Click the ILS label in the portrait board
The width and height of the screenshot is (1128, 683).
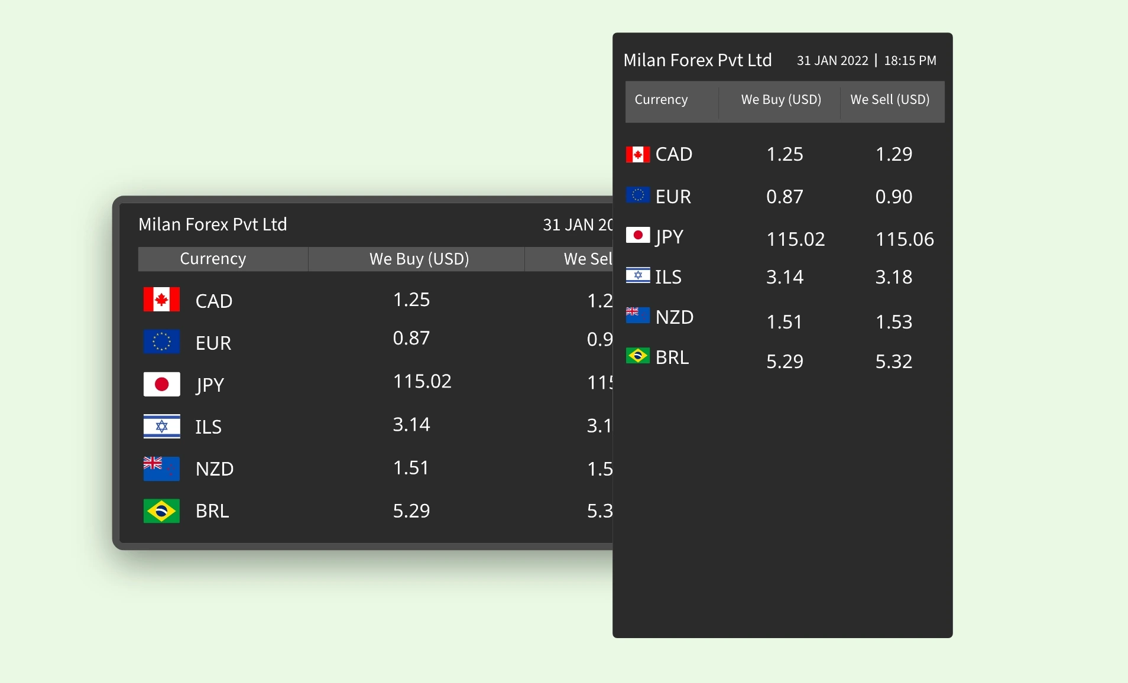[669, 277]
